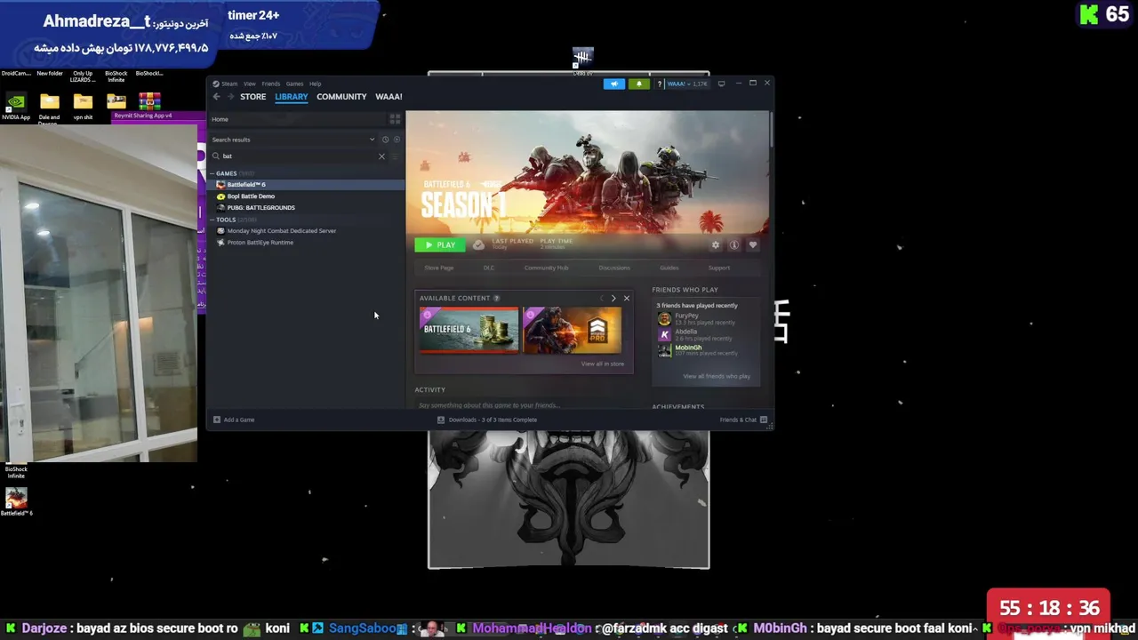Screen dimensions: 1138x640
Task: Click Add a Game button
Action: [x=234, y=420]
